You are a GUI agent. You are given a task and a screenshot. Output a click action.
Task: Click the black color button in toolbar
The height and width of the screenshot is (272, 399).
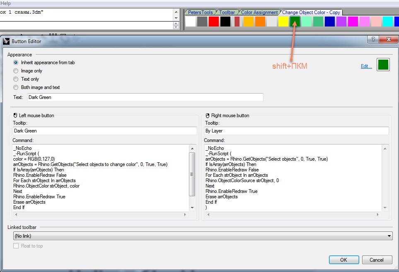(x=225, y=22)
